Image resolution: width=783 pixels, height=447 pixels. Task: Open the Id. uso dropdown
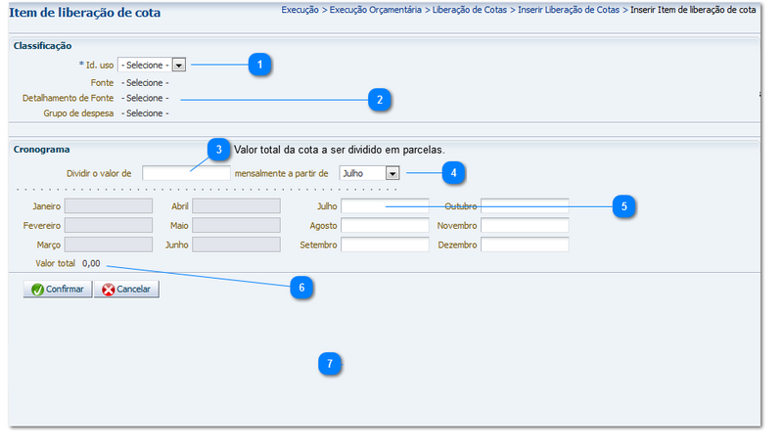point(152,65)
